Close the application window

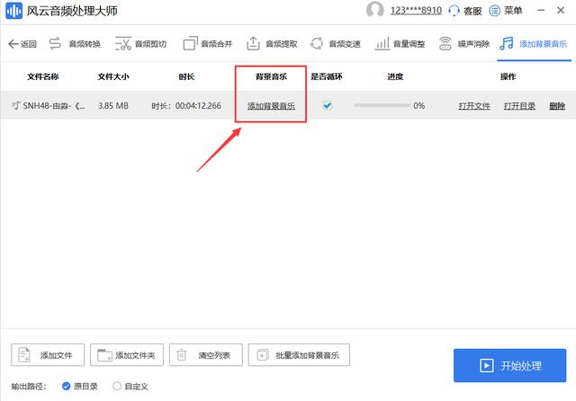(x=561, y=10)
